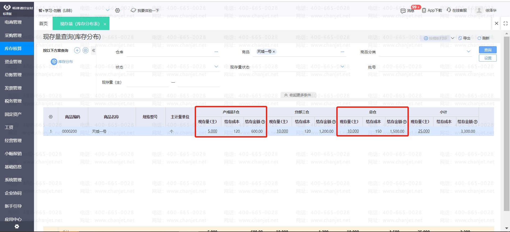Open the 设置 button below 查询

coord(488,58)
